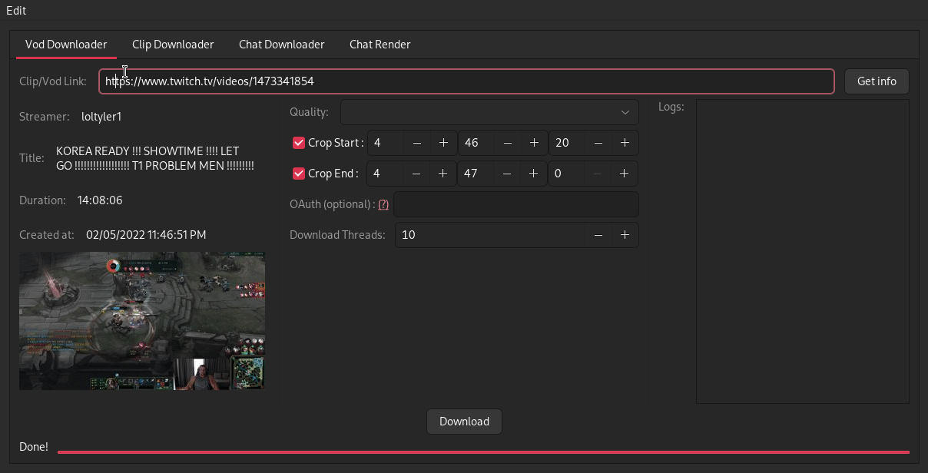Increase Crop End hours with plus

[443, 174]
